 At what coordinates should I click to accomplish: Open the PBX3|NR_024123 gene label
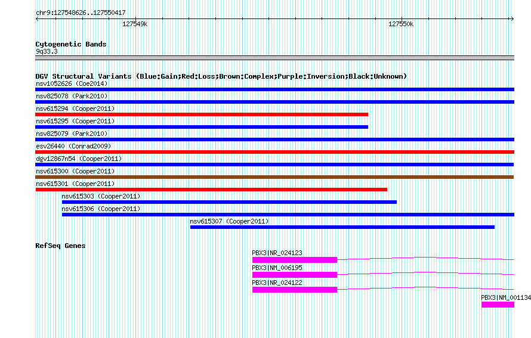277,253
